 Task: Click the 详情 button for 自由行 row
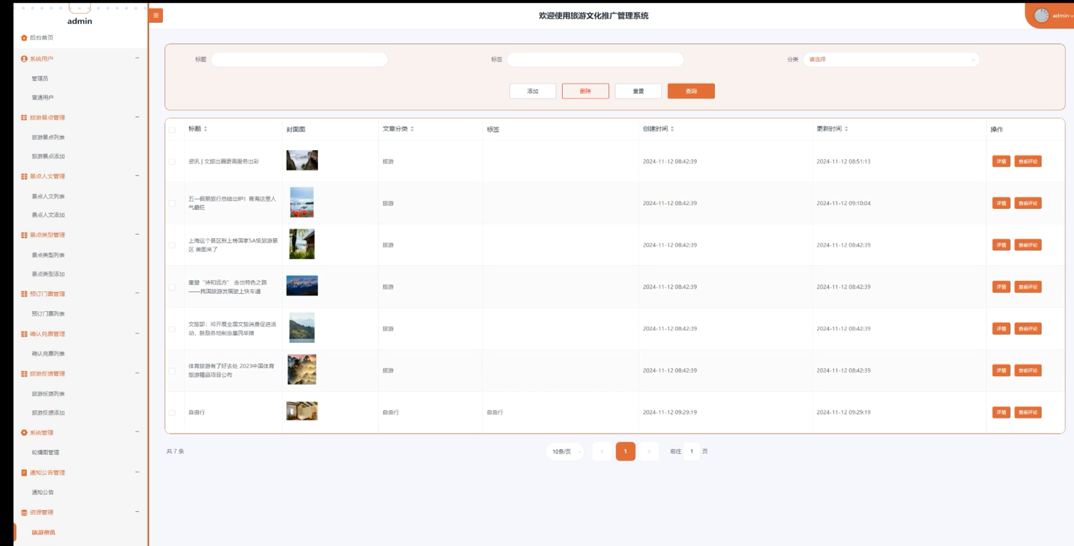coord(1001,412)
